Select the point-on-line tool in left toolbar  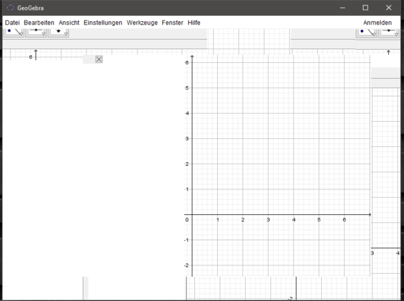(36, 32)
